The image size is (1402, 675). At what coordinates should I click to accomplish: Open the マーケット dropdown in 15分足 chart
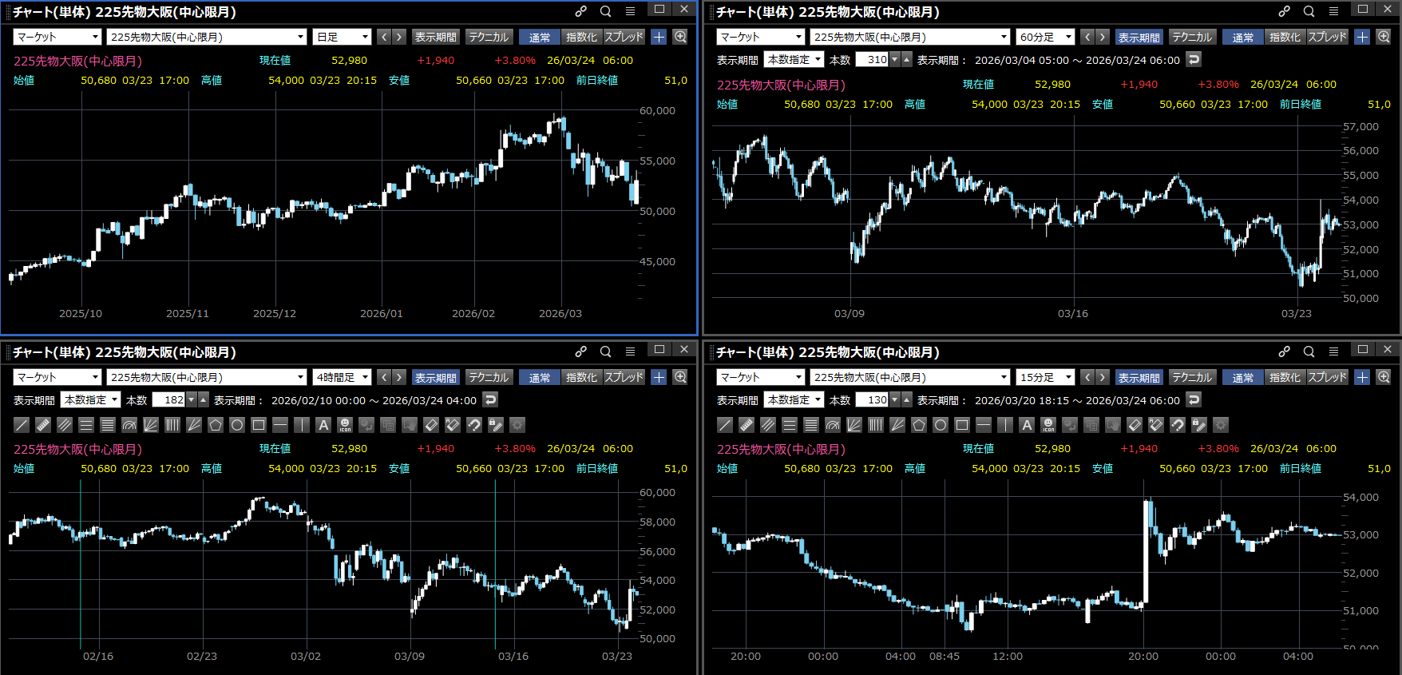tap(761, 377)
